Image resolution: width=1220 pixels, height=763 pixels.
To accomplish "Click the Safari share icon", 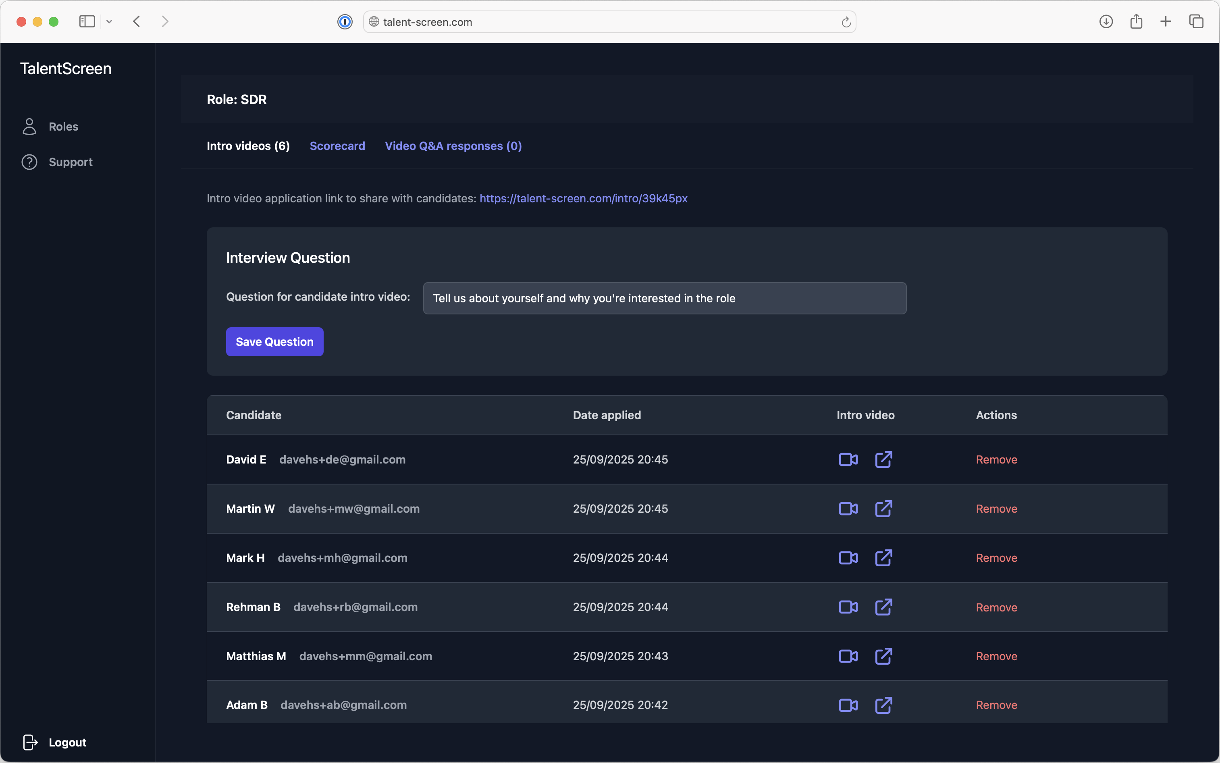I will [x=1136, y=22].
